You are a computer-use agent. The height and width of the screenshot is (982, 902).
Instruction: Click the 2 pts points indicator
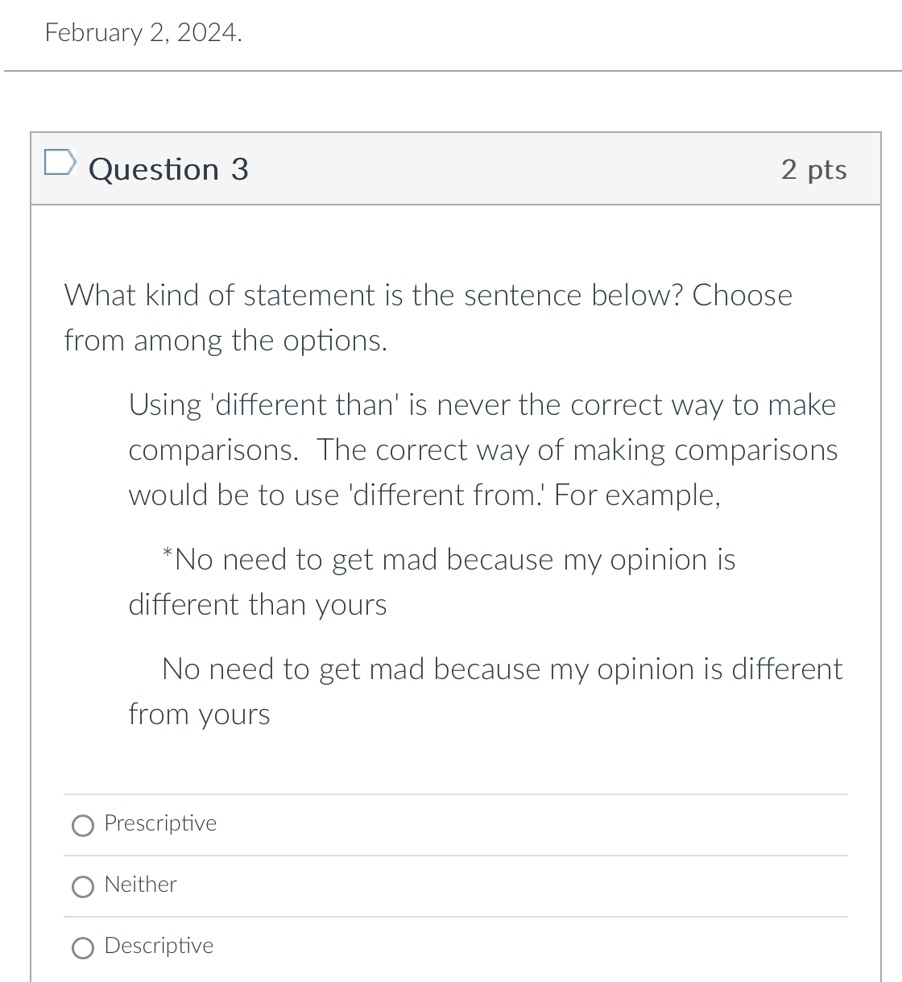(x=813, y=169)
